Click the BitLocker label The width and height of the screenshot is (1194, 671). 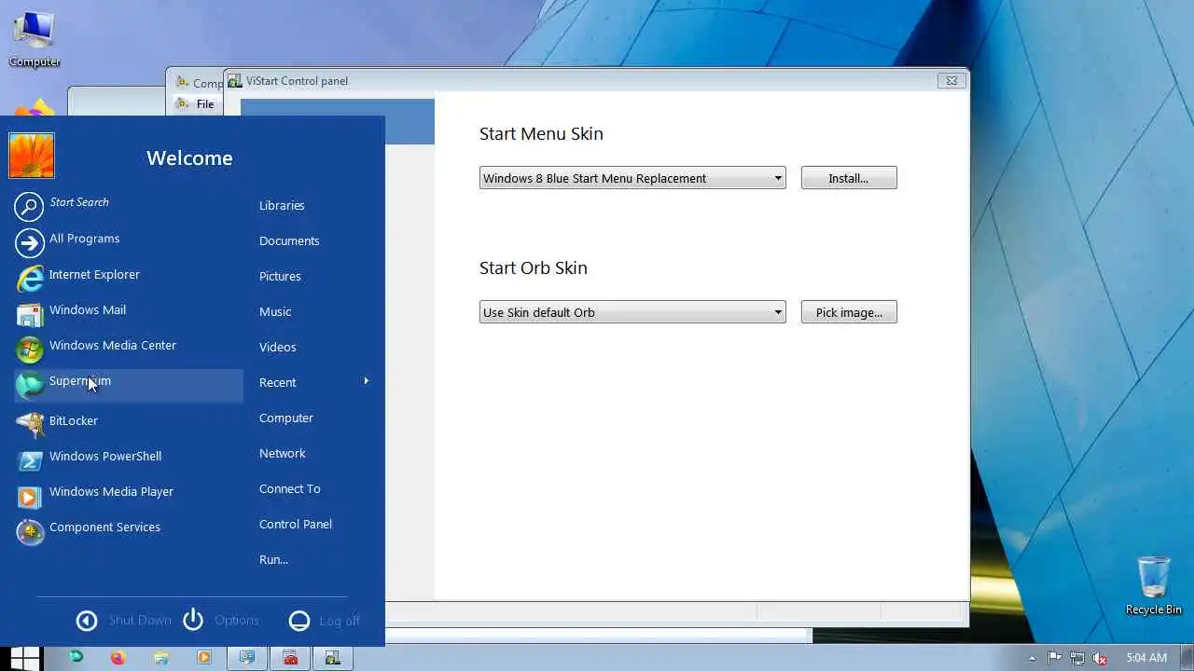pyautogui.click(x=74, y=420)
